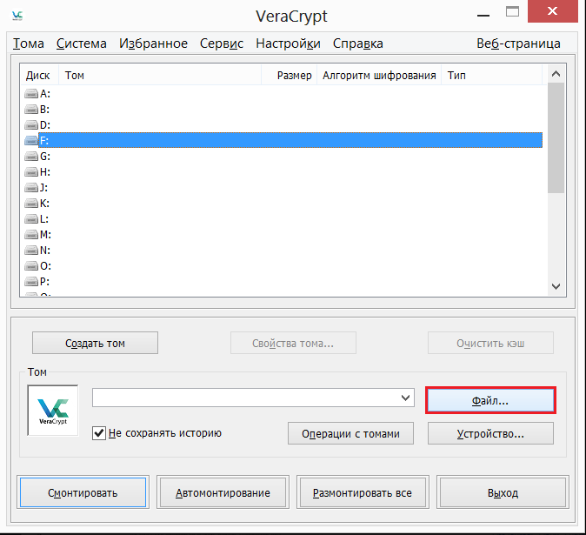586x535 pixels.
Task: Click the VeraCrypt logo in the Том group
Action: pyautogui.click(x=53, y=411)
